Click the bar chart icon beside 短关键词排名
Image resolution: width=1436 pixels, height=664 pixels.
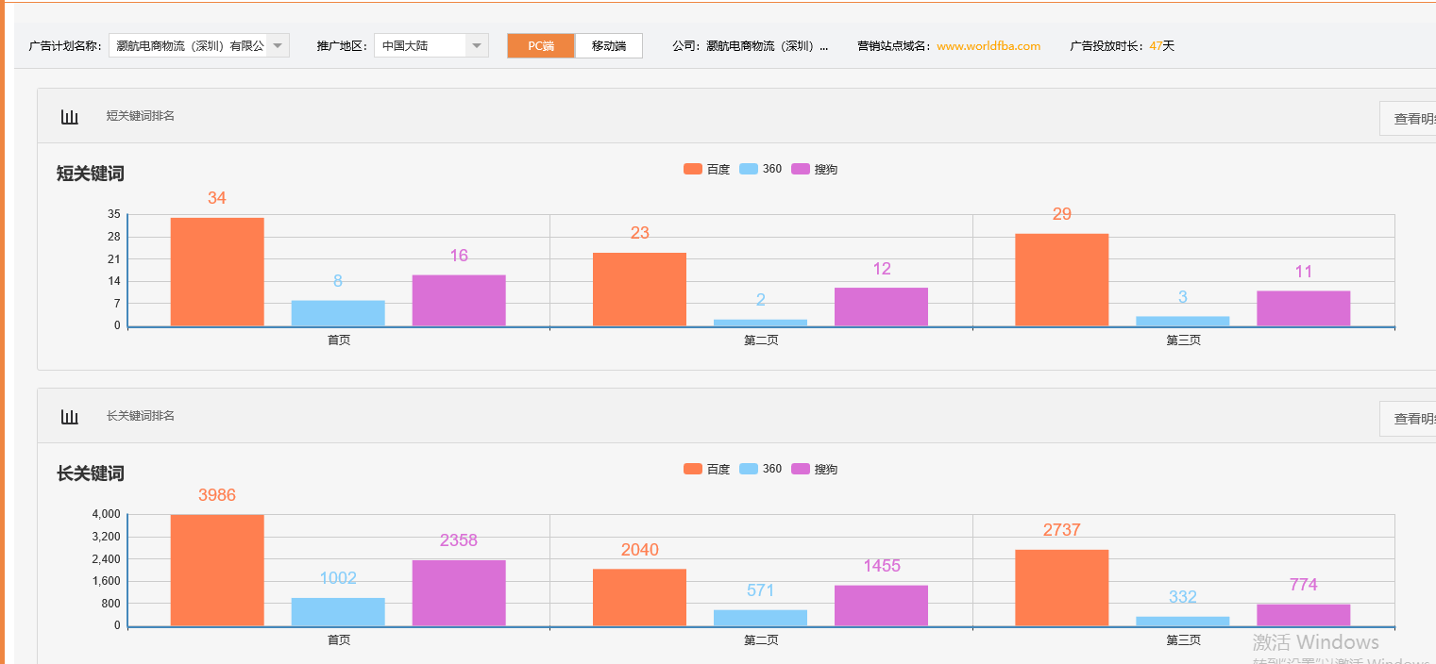(x=69, y=116)
